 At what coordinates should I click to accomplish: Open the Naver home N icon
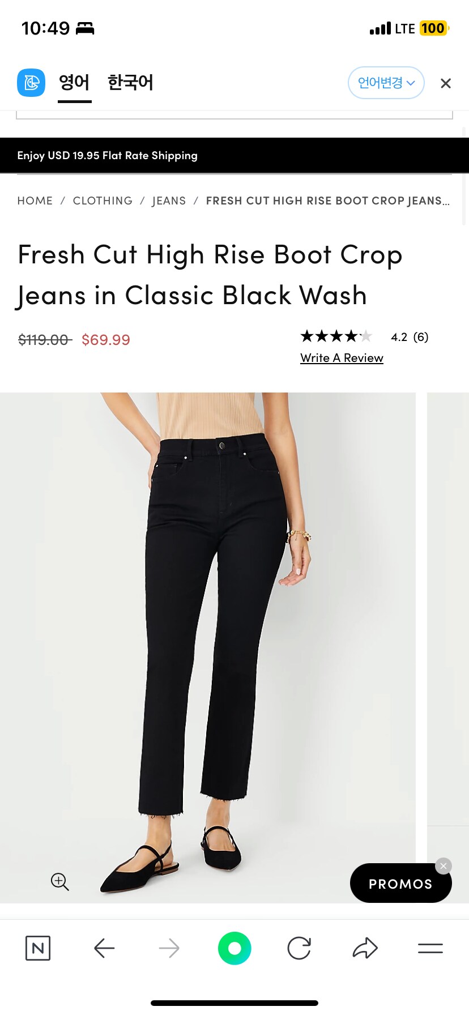click(38, 948)
